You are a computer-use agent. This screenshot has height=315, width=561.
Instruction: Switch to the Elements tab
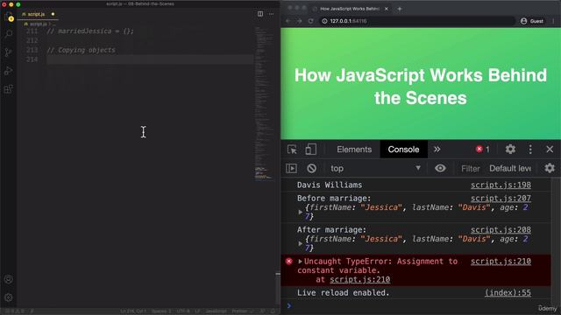[x=354, y=150]
